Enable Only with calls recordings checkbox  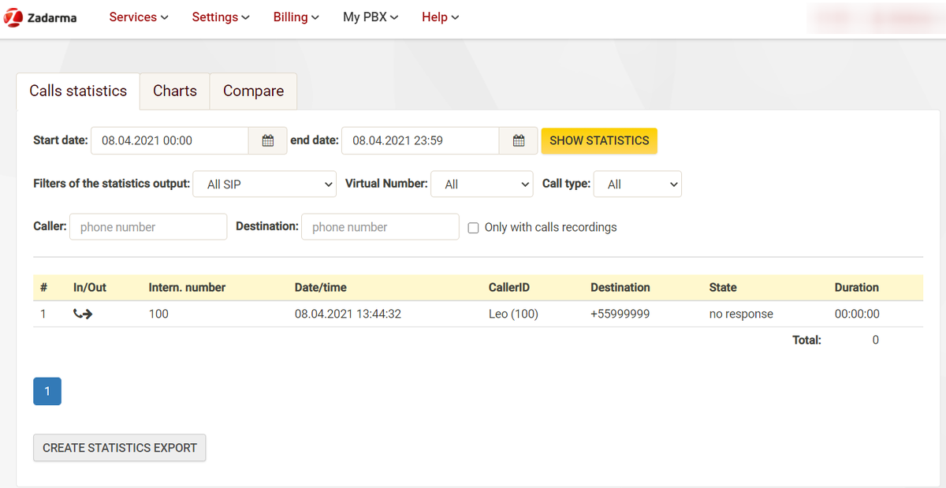point(474,228)
